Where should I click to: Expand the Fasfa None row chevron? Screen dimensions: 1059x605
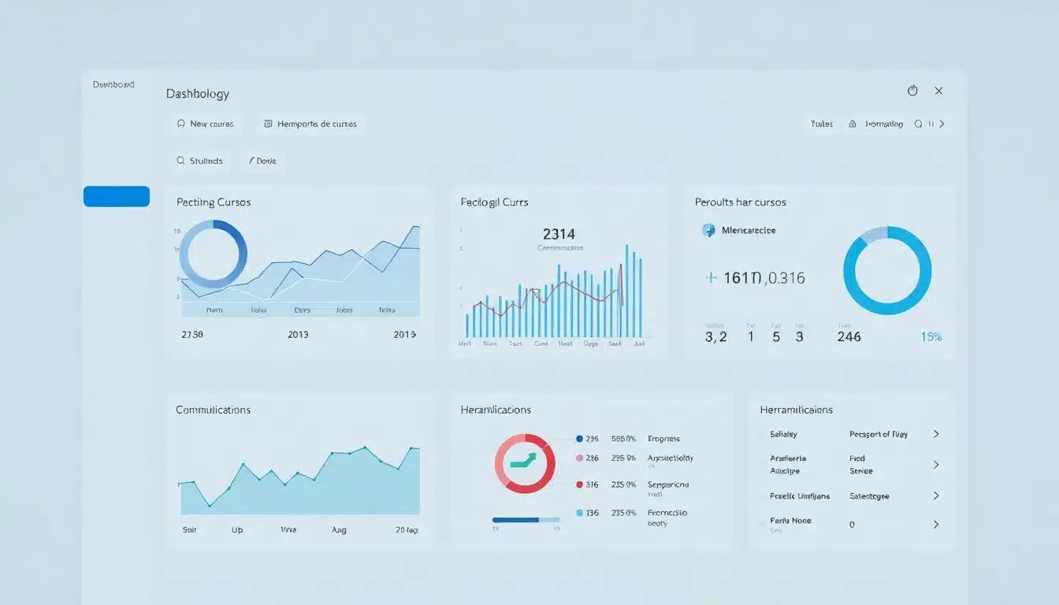pyautogui.click(x=936, y=524)
